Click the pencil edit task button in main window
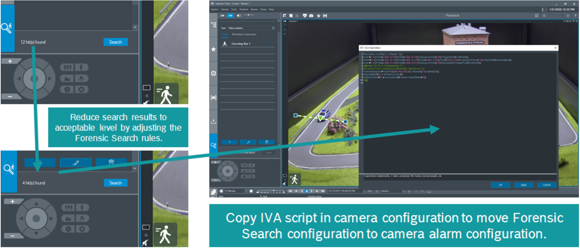The height and width of the screenshot is (249, 580). point(248,142)
